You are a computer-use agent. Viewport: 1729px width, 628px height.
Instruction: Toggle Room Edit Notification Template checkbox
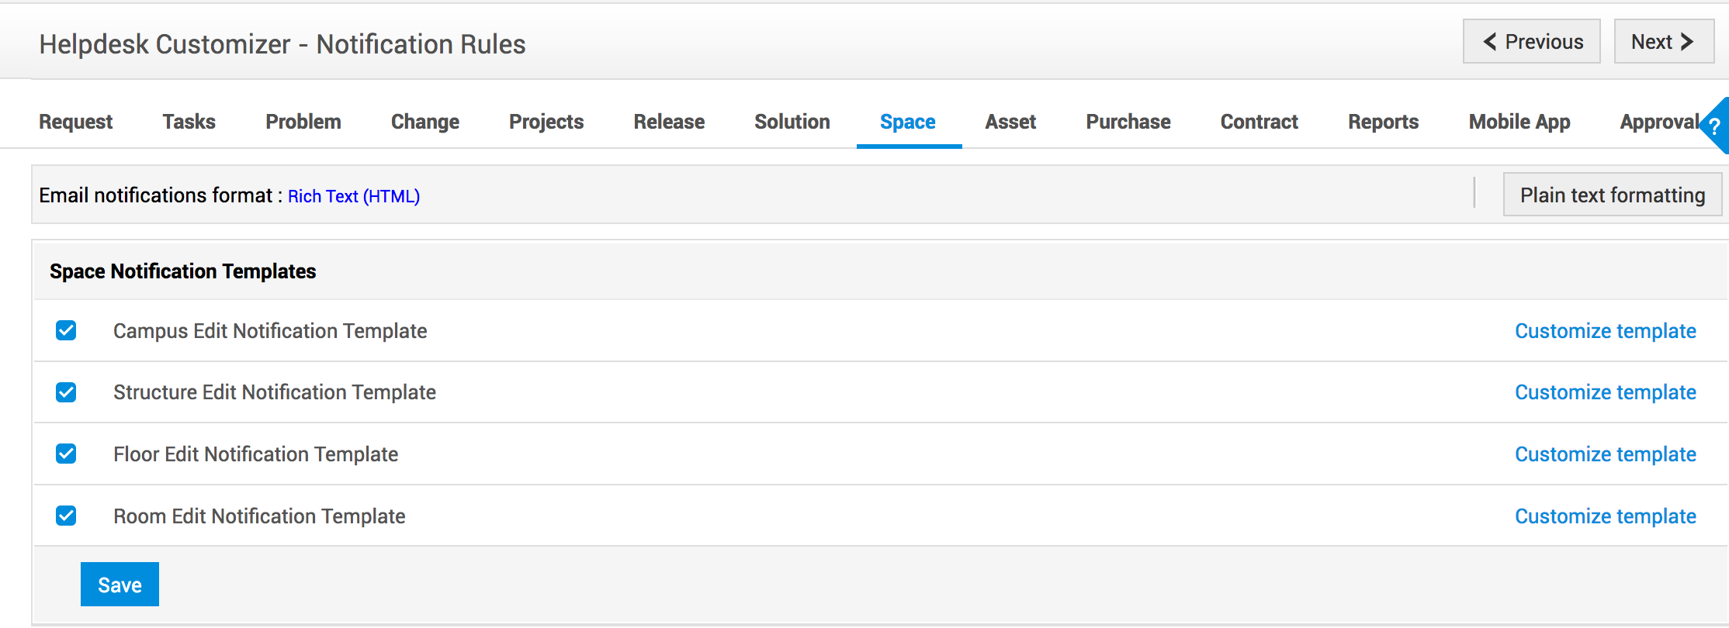66,516
